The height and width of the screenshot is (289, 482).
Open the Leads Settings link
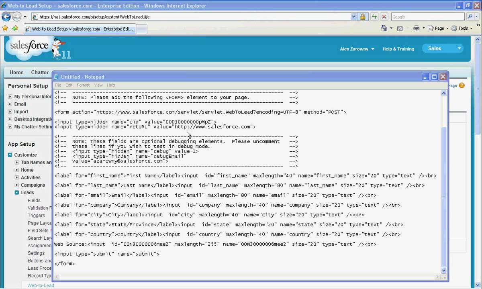[36, 253]
